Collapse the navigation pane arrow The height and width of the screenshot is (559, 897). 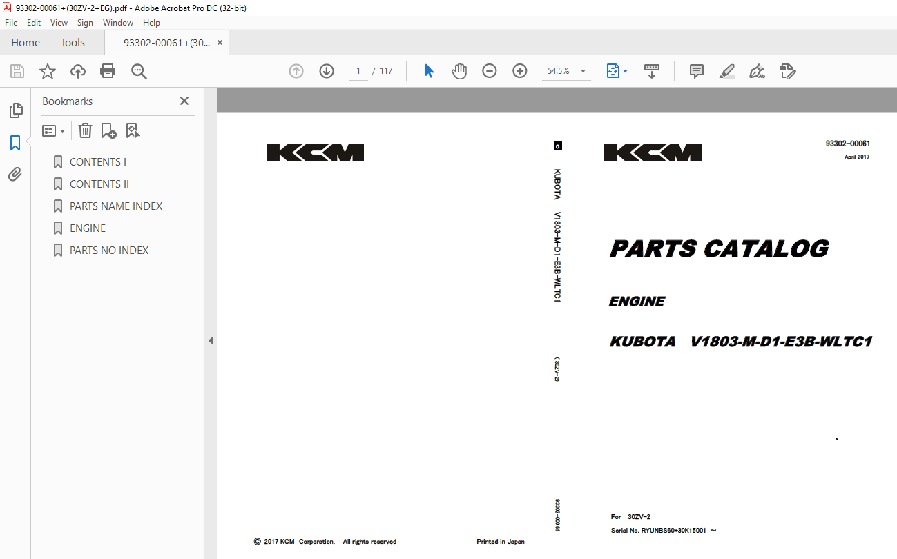[211, 341]
